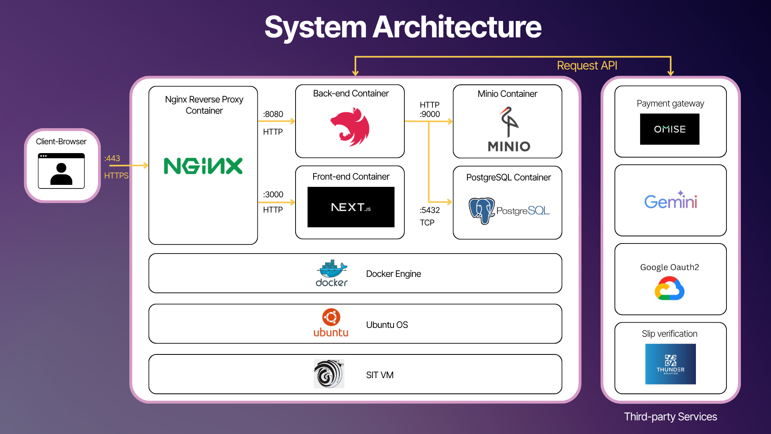This screenshot has width=771, height=434.
Task: Click the Request API label
Action: (x=587, y=66)
